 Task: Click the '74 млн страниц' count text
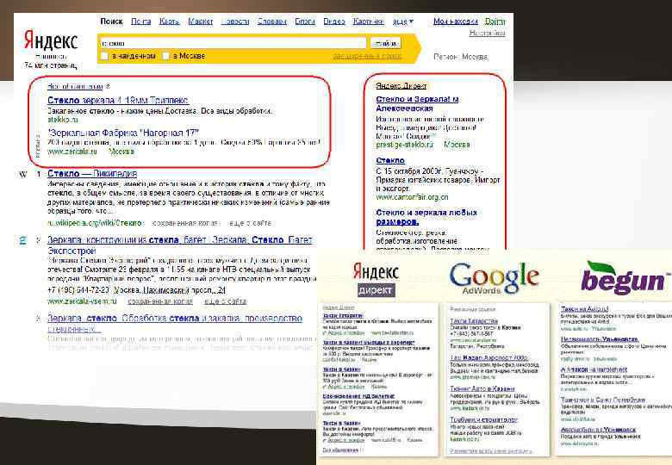[50, 65]
